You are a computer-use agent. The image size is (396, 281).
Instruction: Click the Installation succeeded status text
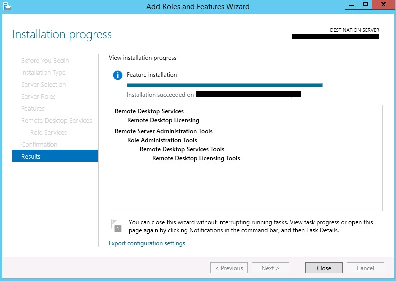160,95
